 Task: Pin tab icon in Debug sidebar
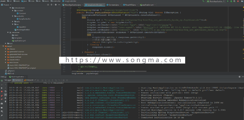pos(2,115)
